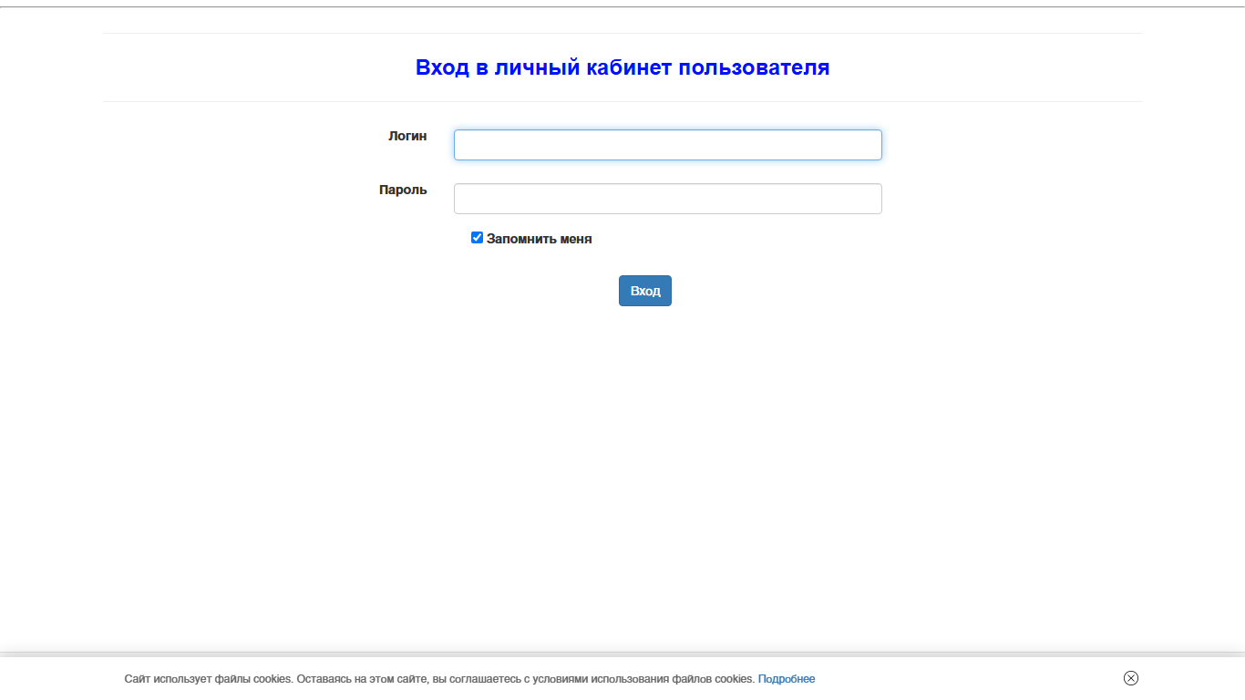The image size is (1245, 700).
Task: Focus the Логин input field
Action: [668, 145]
